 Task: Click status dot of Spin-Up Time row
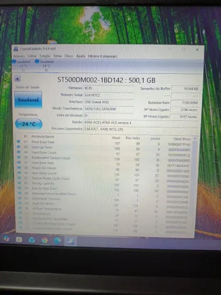click(x=19, y=147)
